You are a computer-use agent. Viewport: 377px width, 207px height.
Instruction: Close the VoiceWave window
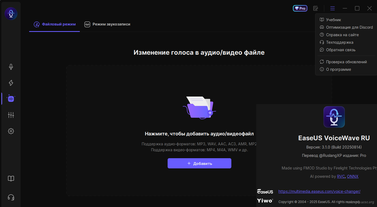click(x=370, y=8)
